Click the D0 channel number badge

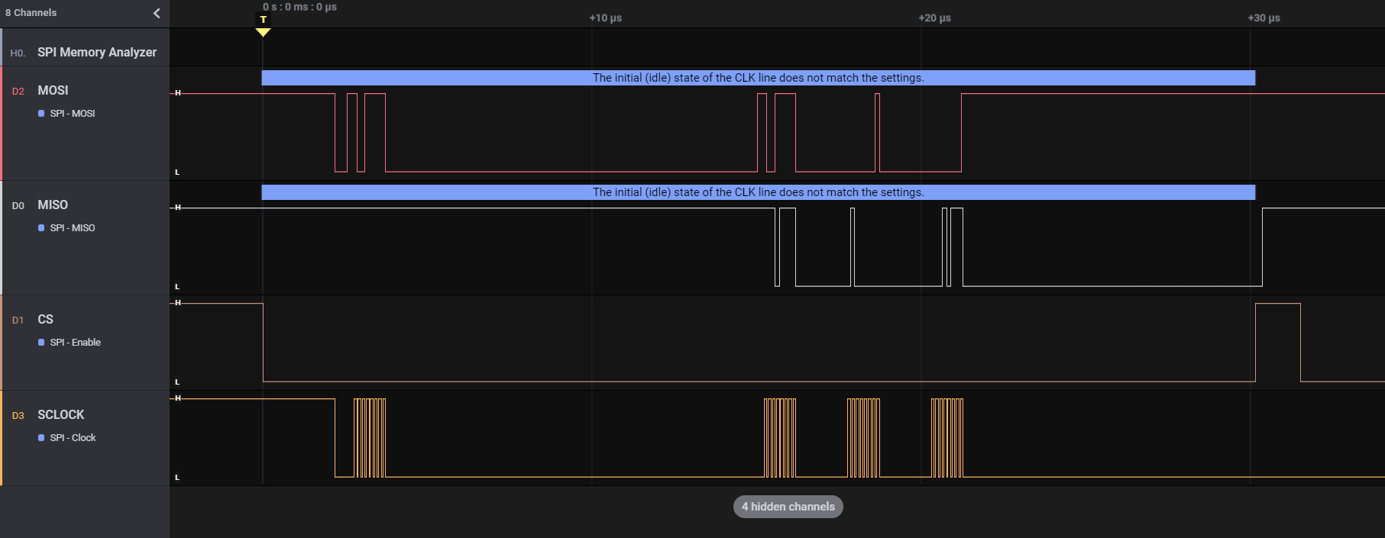click(x=18, y=205)
